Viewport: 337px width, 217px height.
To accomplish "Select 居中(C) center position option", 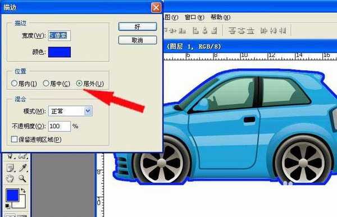I will click(56, 83).
